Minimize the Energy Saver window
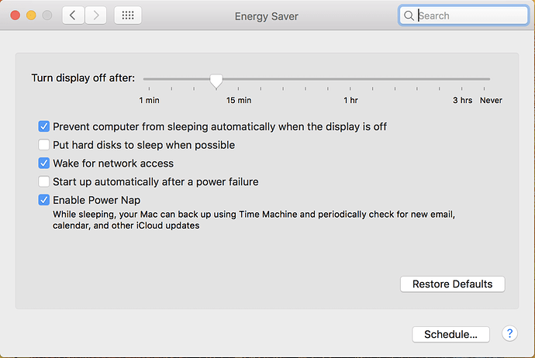Viewport: 535px width, 358px height. tap(31, 15)
